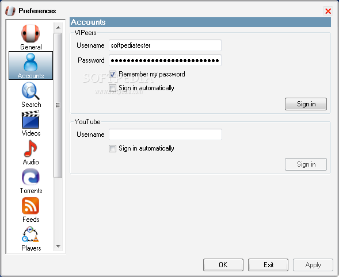
Task: Click the Apply button
Action: coord(313,265)
